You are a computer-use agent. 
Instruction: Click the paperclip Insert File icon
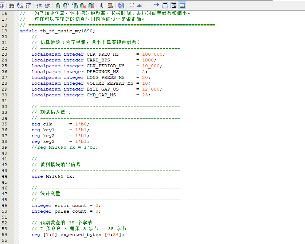tap(102, 5)
